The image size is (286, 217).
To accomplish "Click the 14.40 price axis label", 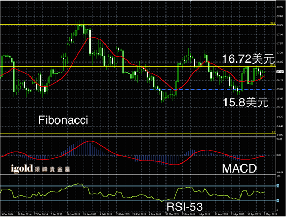I will pos(280,126).
